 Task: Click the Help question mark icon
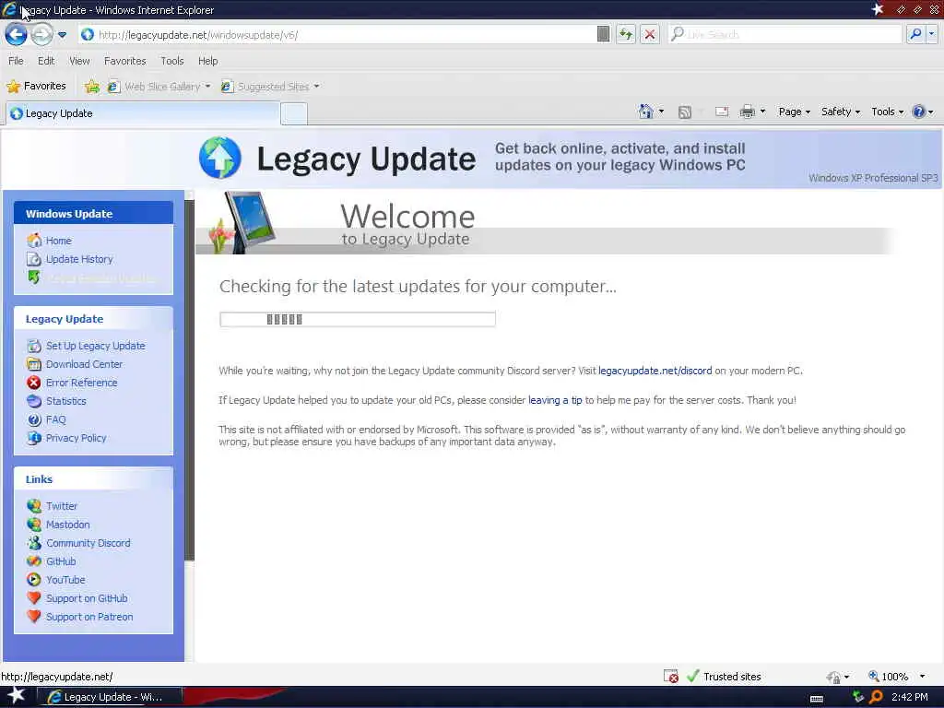tap(918, 112)
